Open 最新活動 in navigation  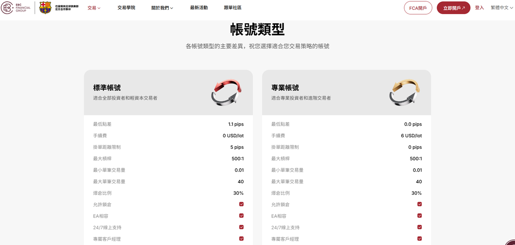coord(199,8)
